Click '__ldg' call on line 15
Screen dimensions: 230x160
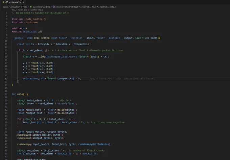click(x=42, y=57)
